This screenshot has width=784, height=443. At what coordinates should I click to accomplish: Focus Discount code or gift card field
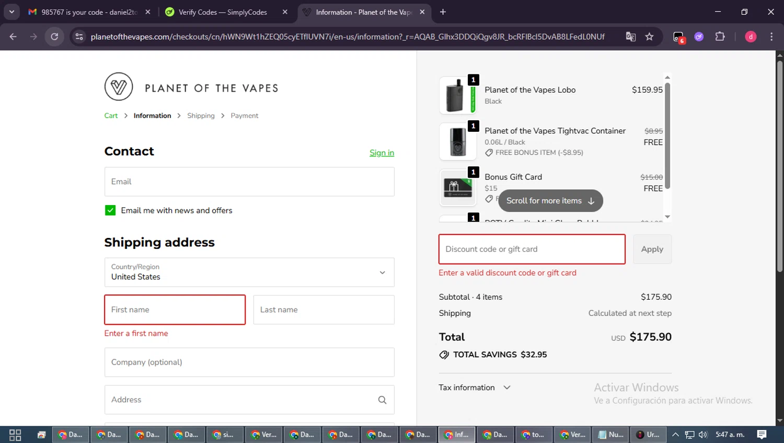pyautogui.click(x=532, y=249)
